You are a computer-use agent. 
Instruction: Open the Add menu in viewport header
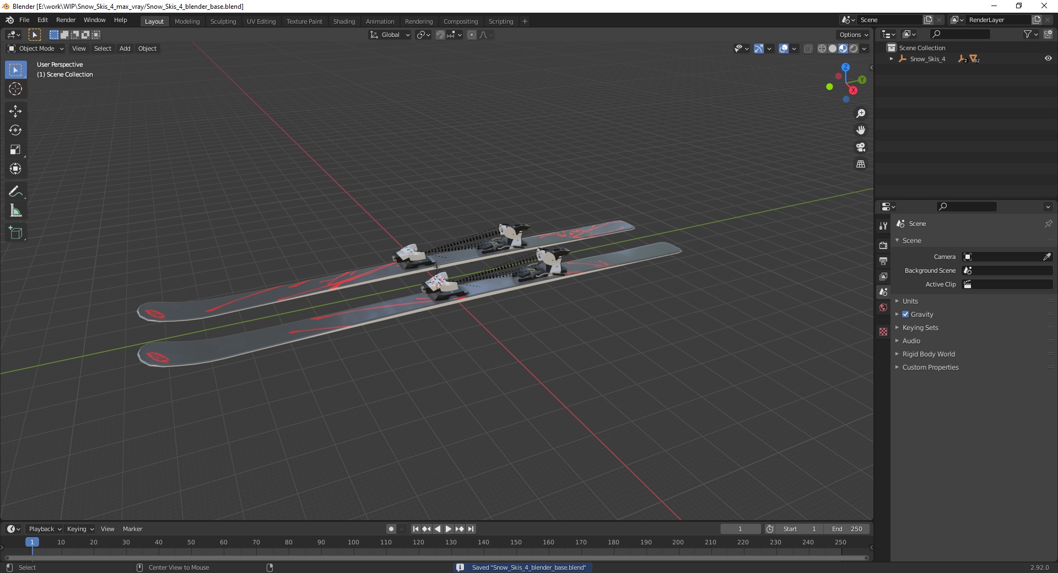125,48
